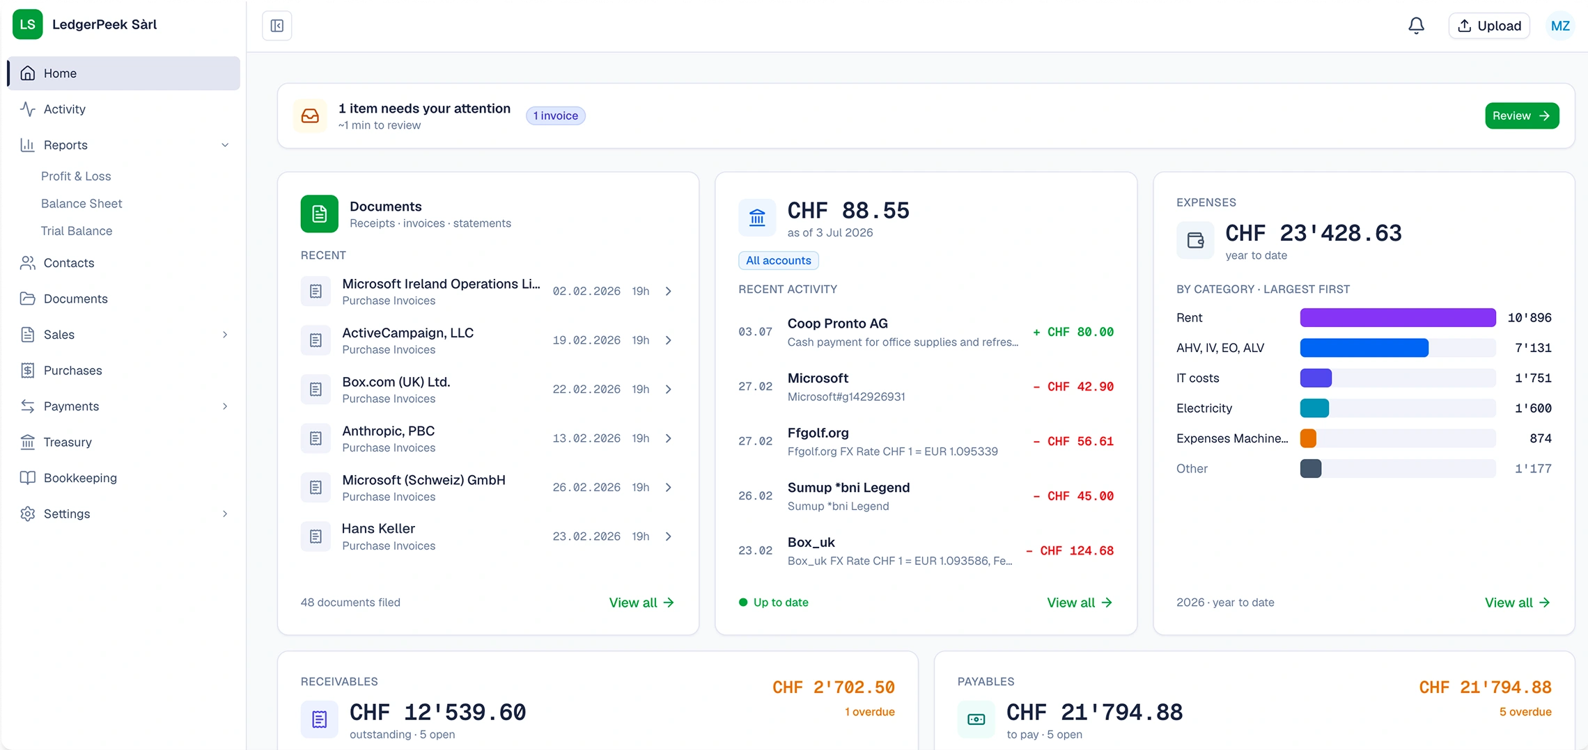Click the Microsoft − CHF 42.90 transaction
This screenshot has width=1588, height=750.
926,387
